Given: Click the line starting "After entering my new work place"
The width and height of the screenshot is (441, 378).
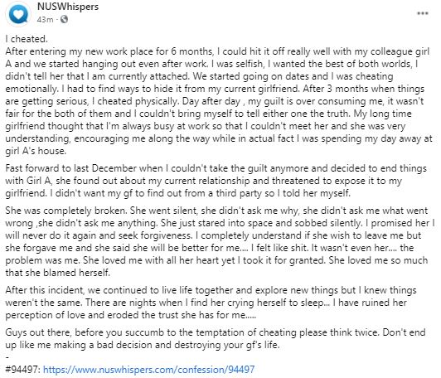Looking at the screenshot, I should click(217, 51).
